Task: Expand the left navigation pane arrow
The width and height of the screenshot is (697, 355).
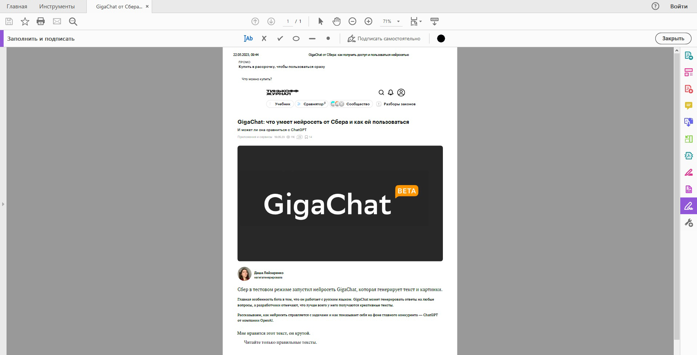Action: pos(3,204)
